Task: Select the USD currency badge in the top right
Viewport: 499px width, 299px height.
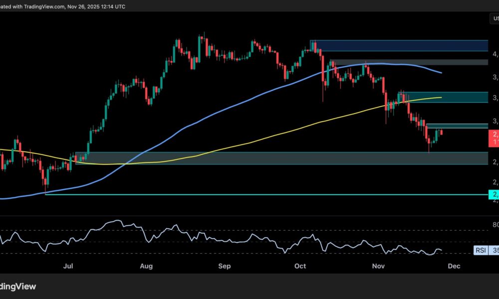Action: pyautogui.click(x=496, y=17)
